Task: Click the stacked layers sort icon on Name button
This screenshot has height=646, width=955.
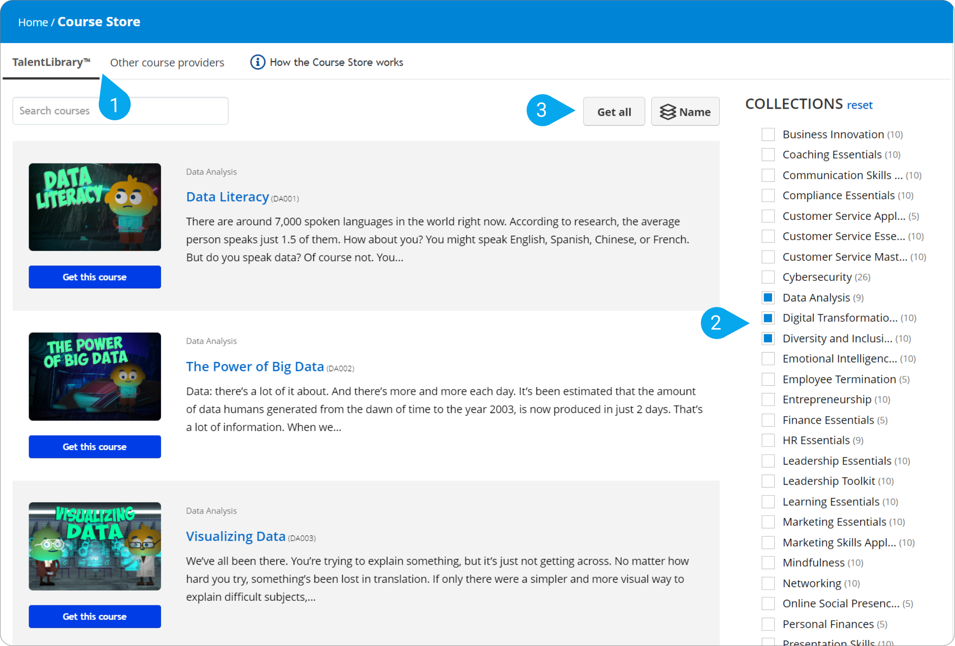Action: 668,111
